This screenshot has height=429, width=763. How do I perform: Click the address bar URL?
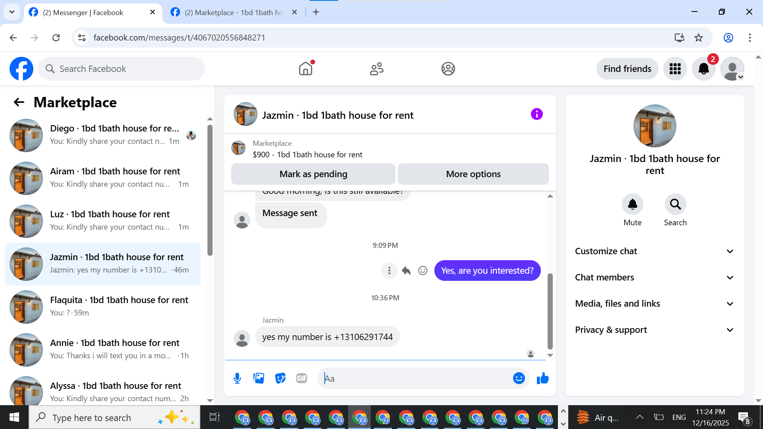pyautogui.click(x=179, y=38)
